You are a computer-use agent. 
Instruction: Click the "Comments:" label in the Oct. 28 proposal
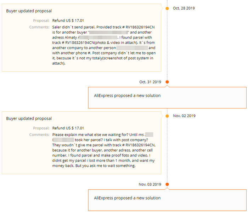pyautogui.click(x=39, y=27)
